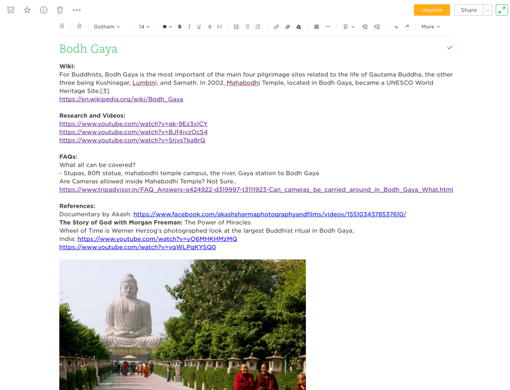Open note info icon
Viewport: 510px width, 390px height.
43,10
